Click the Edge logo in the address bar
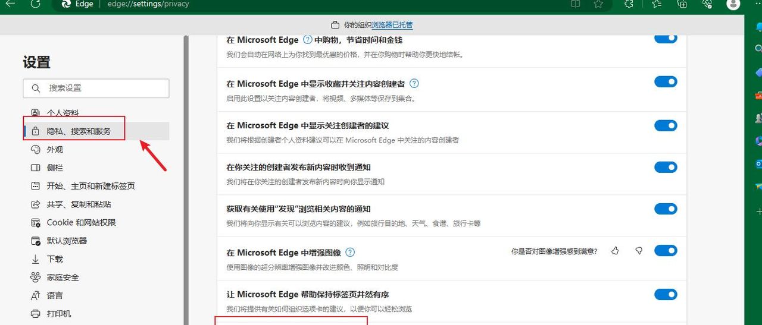The image size is (762, 325). pos(66,4)
